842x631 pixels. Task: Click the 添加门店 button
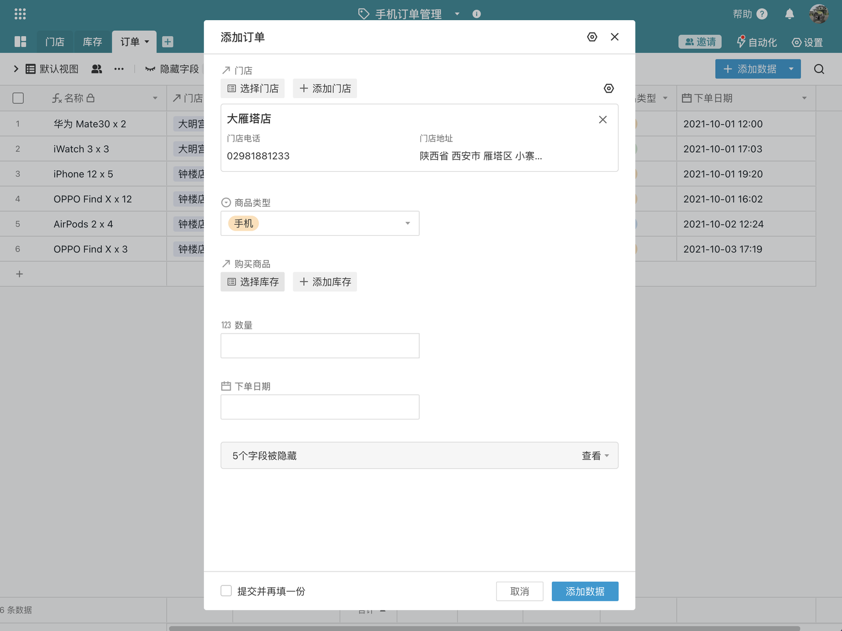tap(325, 89)
